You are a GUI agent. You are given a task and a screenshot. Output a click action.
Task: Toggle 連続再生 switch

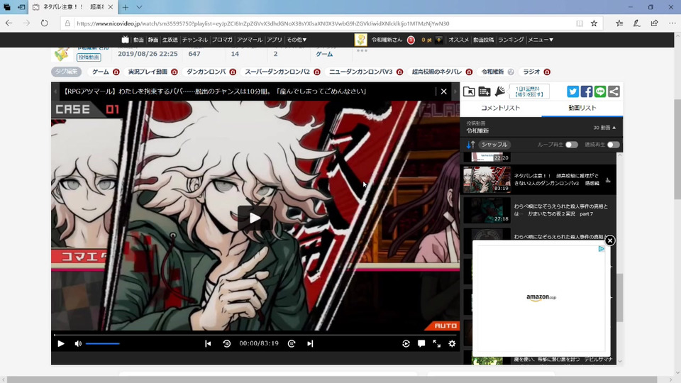(613, 145)
